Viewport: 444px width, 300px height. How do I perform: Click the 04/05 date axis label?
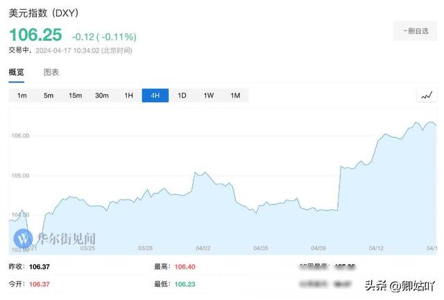pos(261,248)
